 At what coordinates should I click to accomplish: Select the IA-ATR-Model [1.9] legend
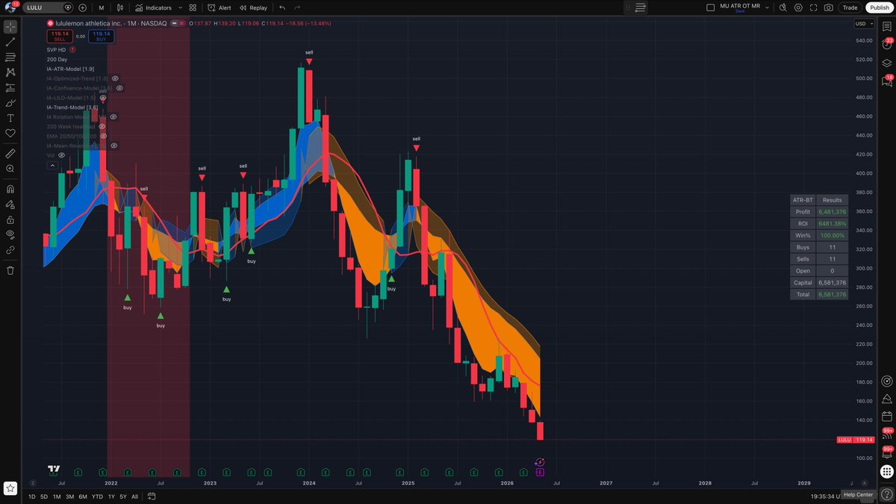(70, 69)
